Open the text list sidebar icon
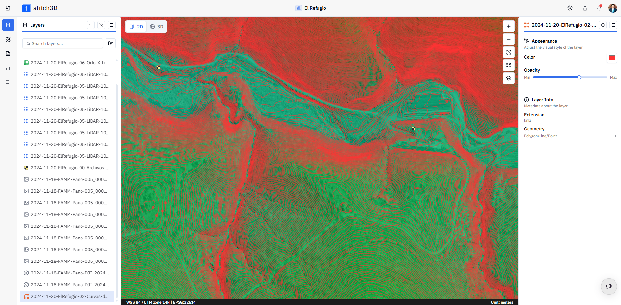Image resolution: width=621 pixels, height=305 pixels. [8, 82]
